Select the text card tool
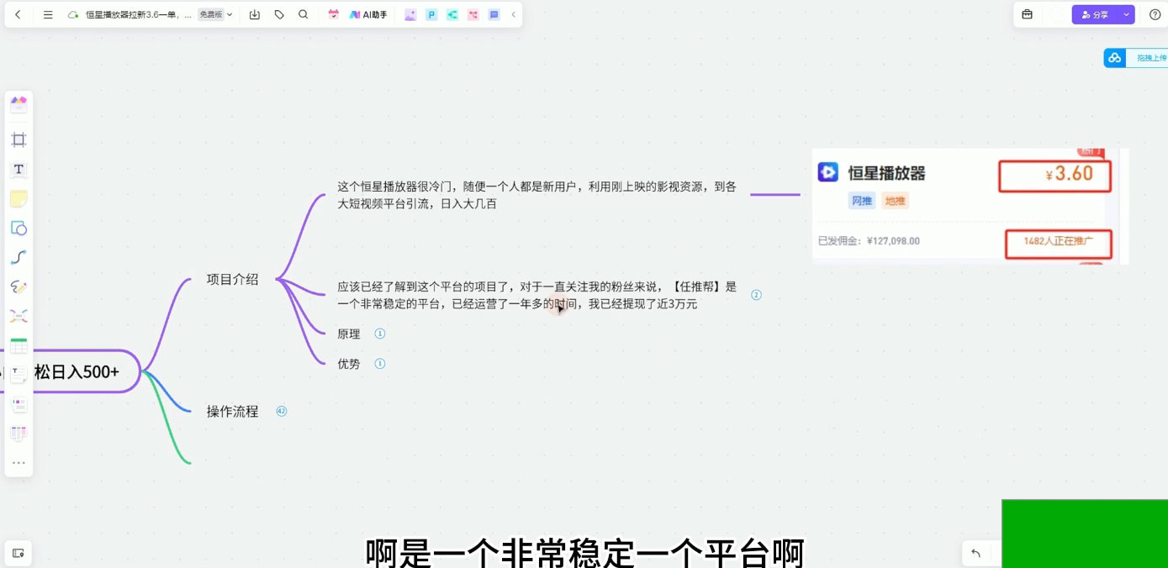The image size is (1168, 568). click(x=18, y=375)
